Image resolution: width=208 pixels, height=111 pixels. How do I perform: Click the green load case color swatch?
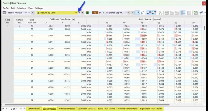pyautogui.click(x=87, y=13)
